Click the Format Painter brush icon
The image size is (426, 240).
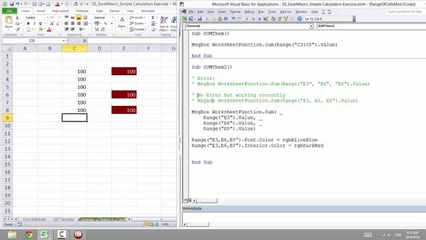click(17, 29)
